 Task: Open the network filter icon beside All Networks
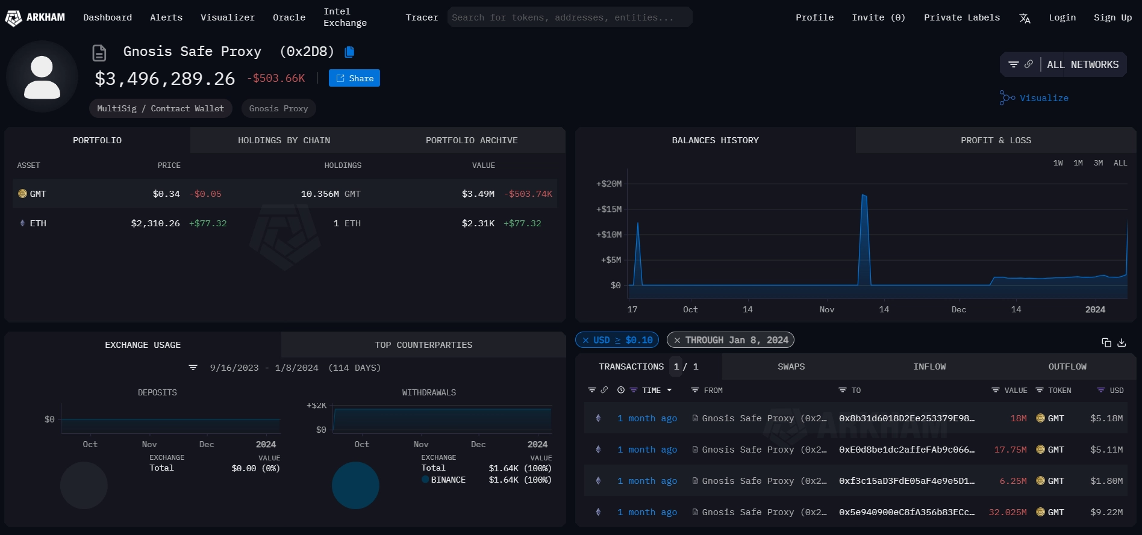[1014, 64]
